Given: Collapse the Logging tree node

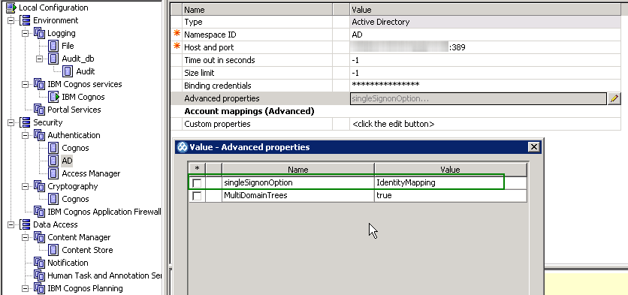Looking at the screenshot, I should [26, 33].
